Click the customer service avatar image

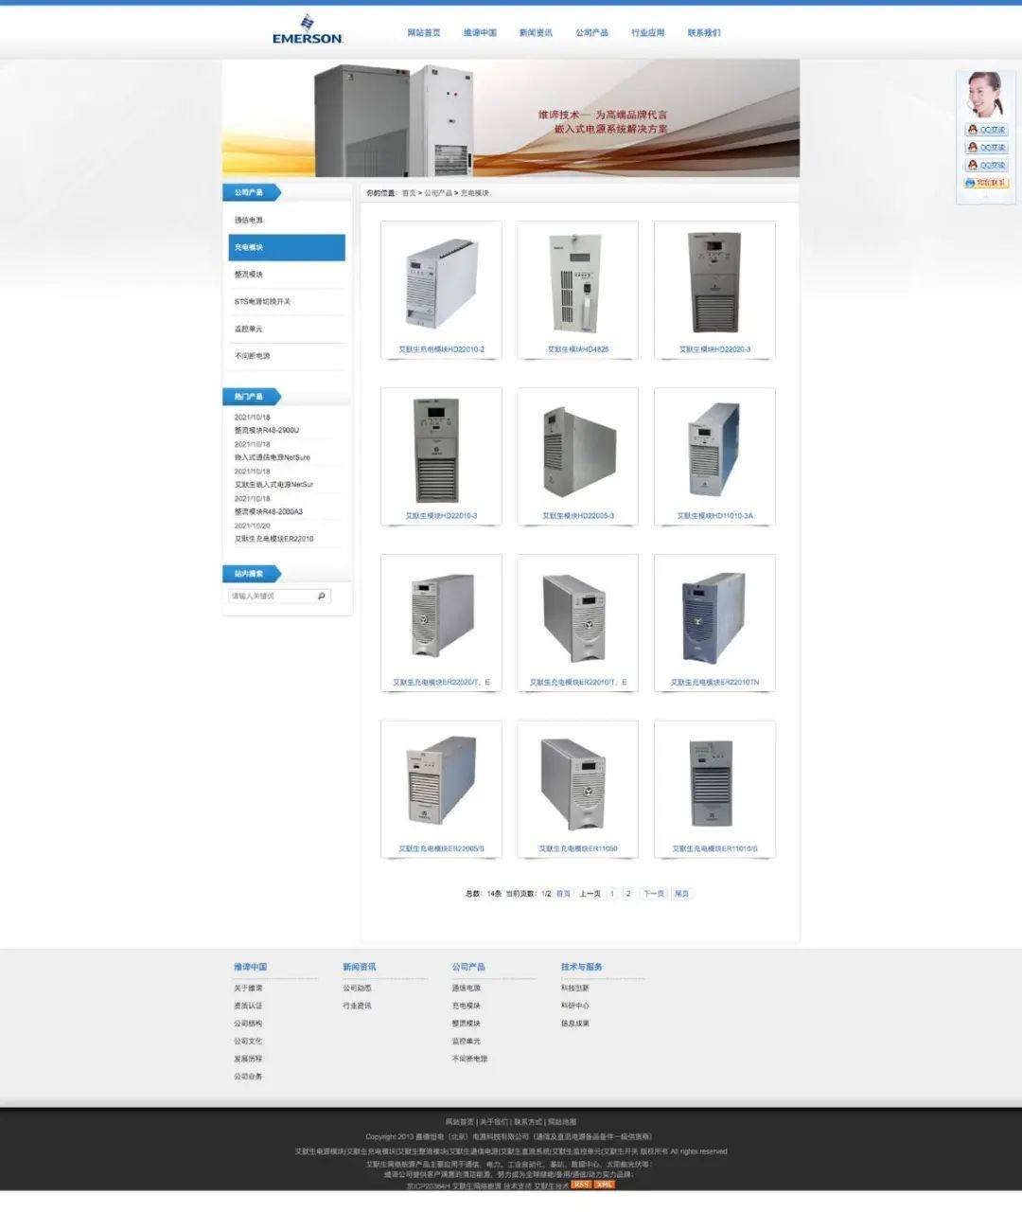click(984, 95)
